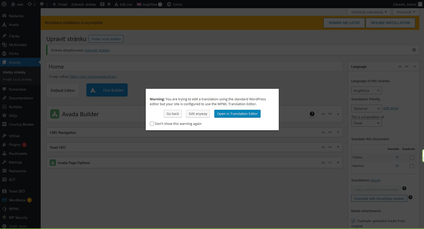Click the Yoast SEO admin bar icon
Image resolution: width=424 pixels, height=229 pixels.
(x=102, y=4)
